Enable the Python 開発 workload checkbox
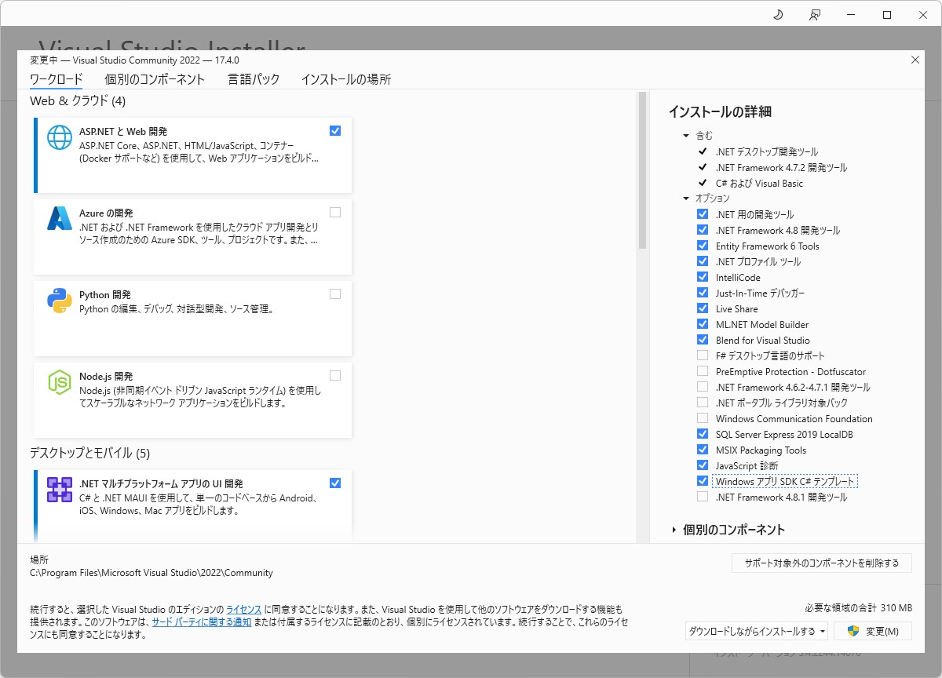The image size is (942, 678). (335, 293)
